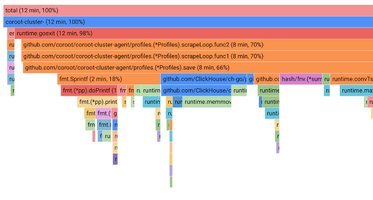Click the runtime.mal cyan frame
Image resolution: width=373 pixels, height=200 pixels.
click(x=356, y=90)
